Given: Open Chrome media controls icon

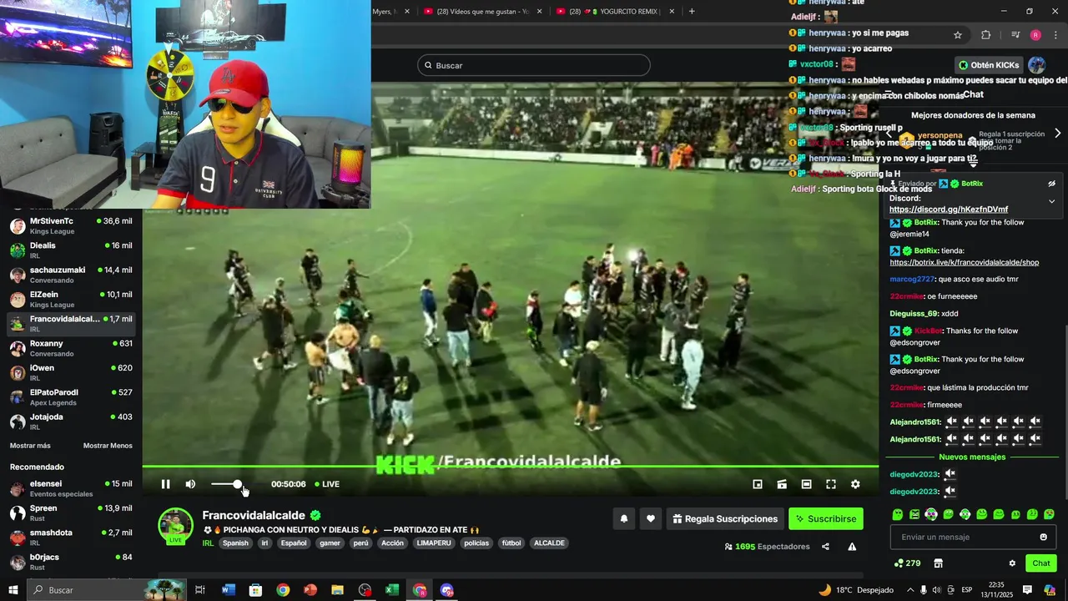Looking at the screenshot, I should click(1015, 35).
